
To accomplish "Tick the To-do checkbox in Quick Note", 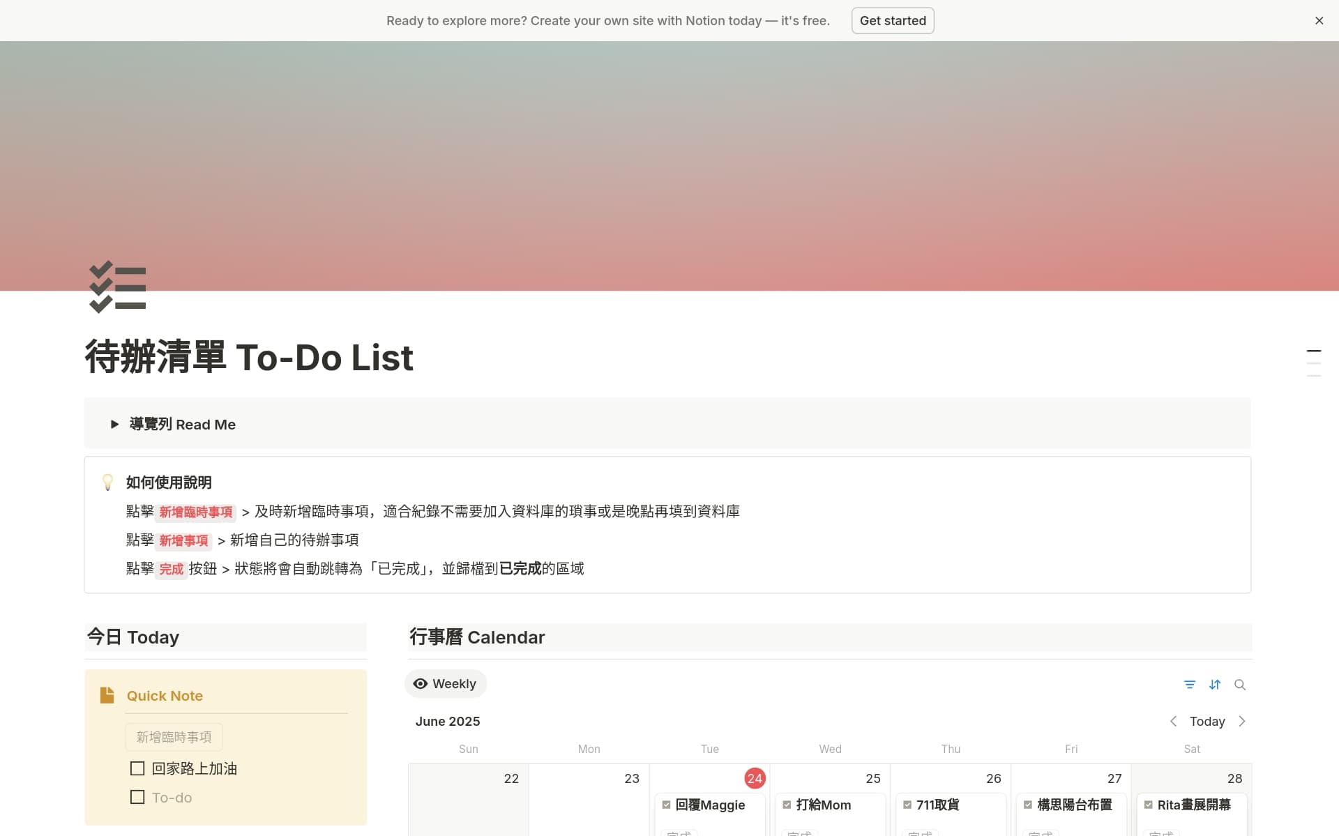I will tap(137, 796).
